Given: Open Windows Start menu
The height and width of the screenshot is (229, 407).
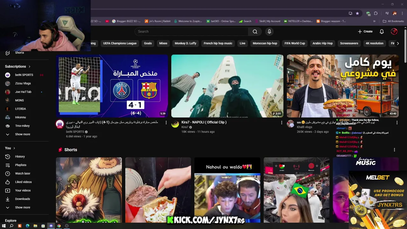Looking at the screenshot, I should click(4, 226).
